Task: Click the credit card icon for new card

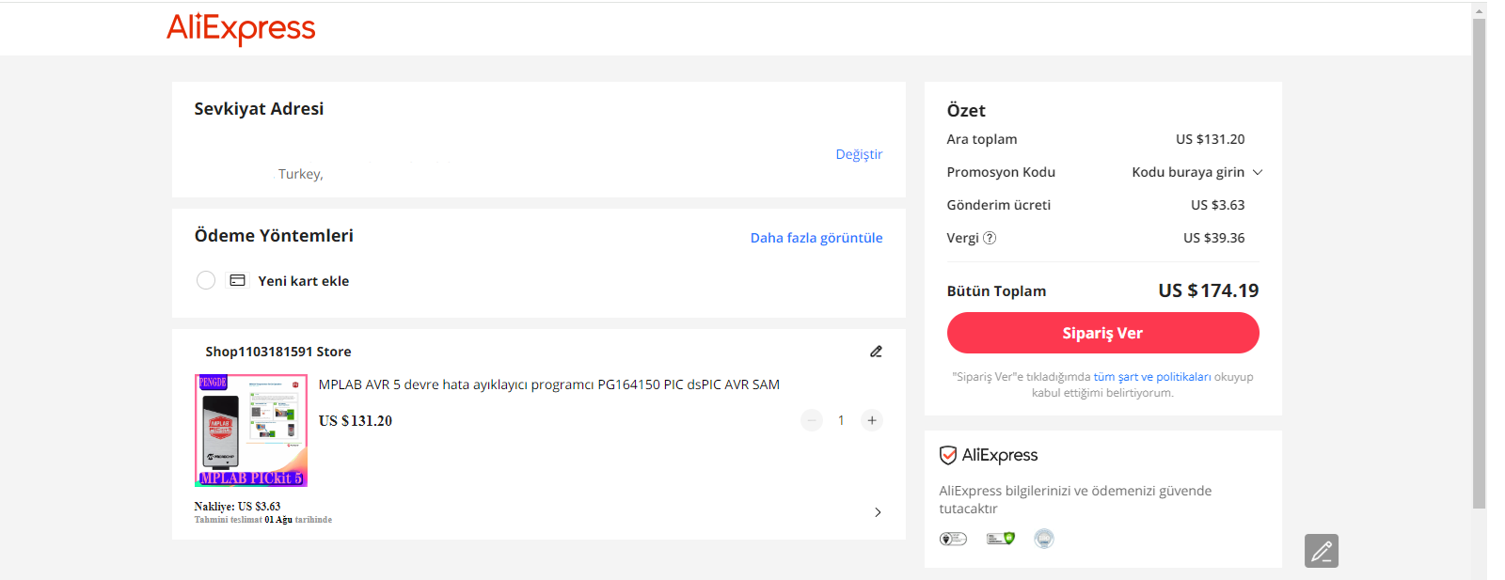Action: coord(238,280)
